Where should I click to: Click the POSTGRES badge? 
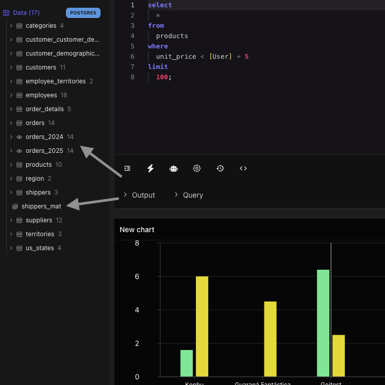[83, 13]
